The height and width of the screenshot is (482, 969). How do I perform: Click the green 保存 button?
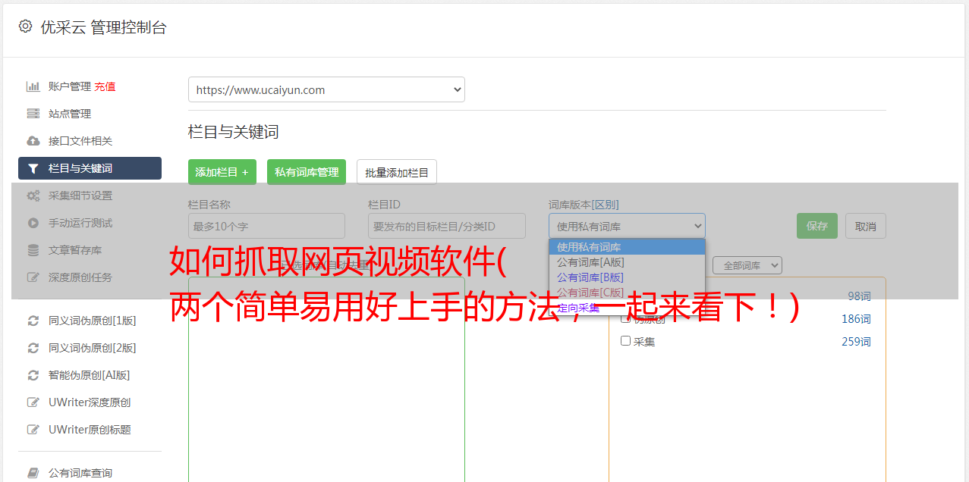(x=817, y=226)
